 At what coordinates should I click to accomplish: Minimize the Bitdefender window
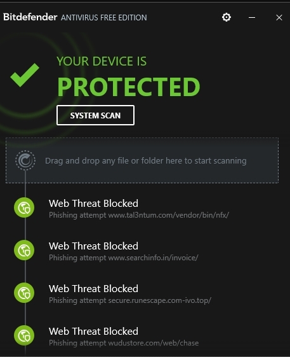(252, 17)
